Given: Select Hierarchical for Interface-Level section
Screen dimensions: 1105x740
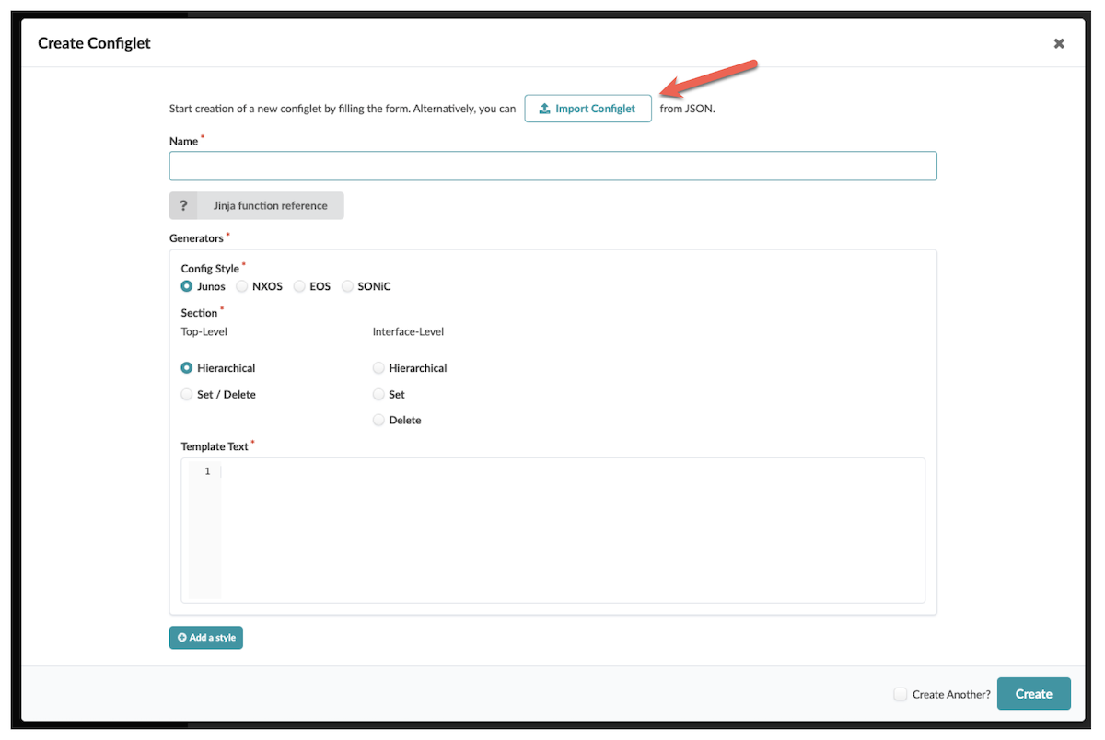Looking at the screenshot, I should point(378,367).
